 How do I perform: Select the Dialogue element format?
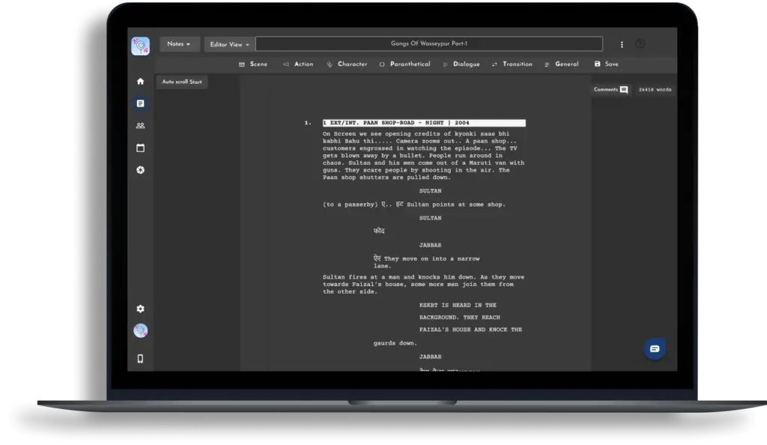(x=461, y=64)
